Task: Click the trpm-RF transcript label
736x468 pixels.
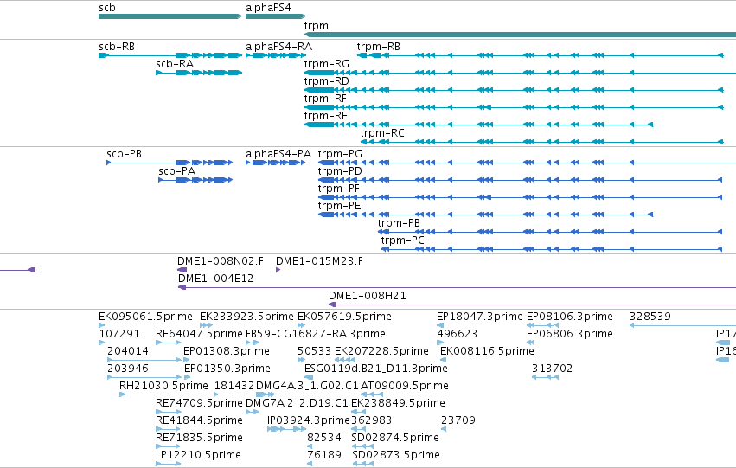Action: click(325, 99)
